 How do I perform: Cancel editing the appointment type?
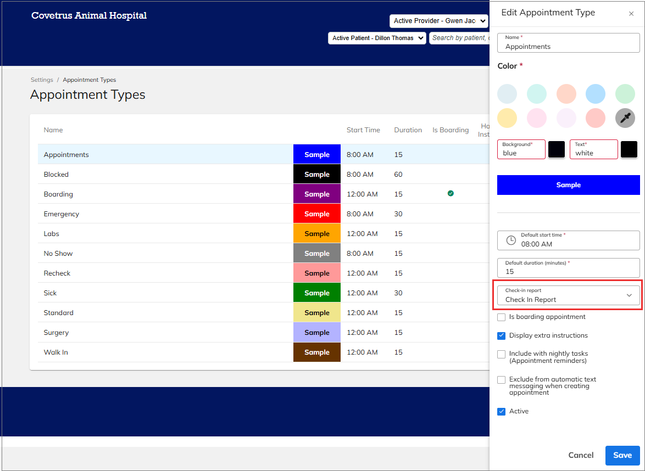581,456
